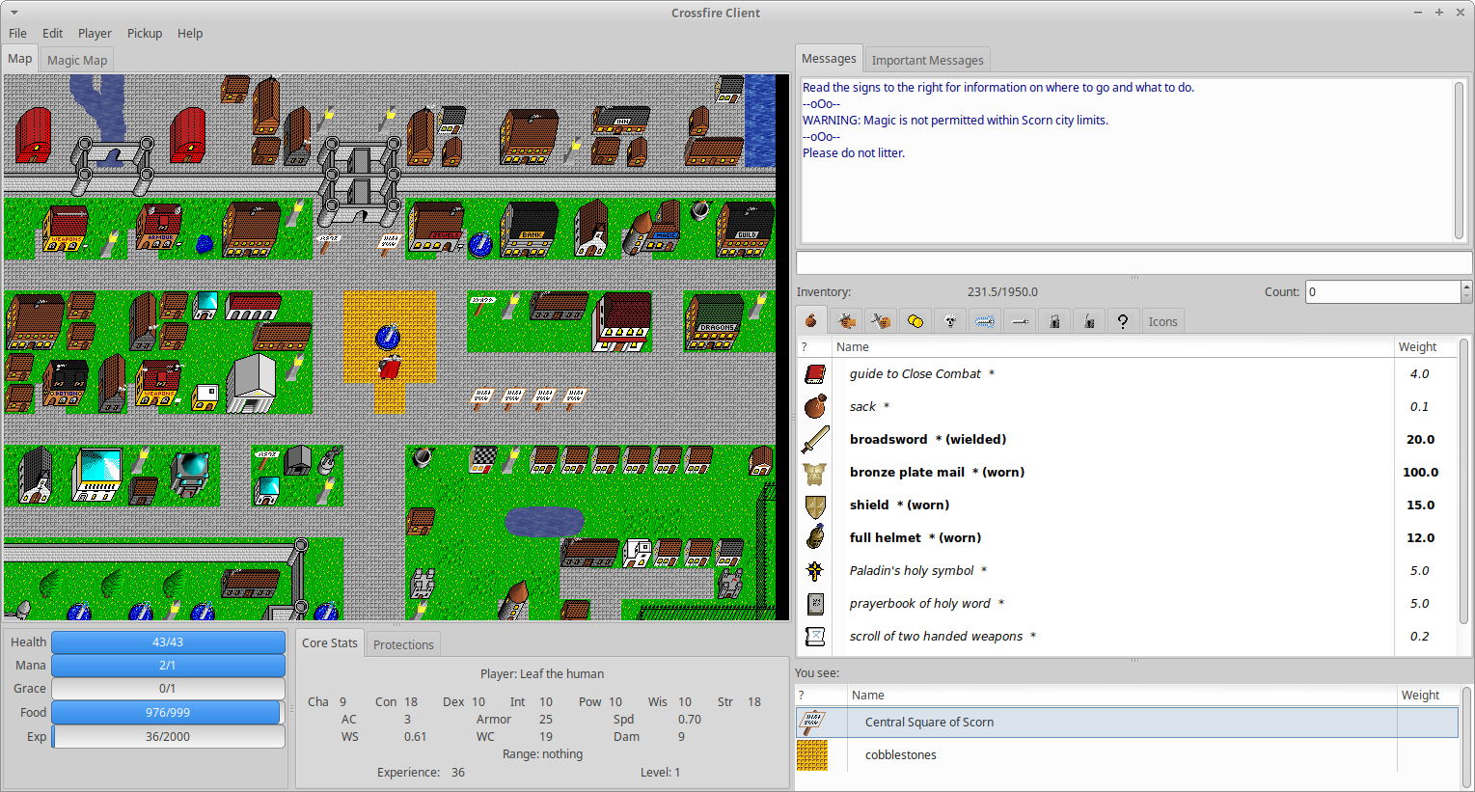Open the gold coins inventory filter tab
This screenshot has width=1475, height=792.
click(915, 321)
